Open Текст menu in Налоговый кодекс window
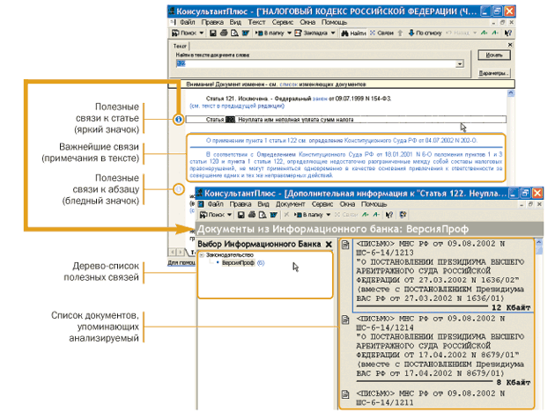This screenshot has width=555, height=419. [256, 22]
